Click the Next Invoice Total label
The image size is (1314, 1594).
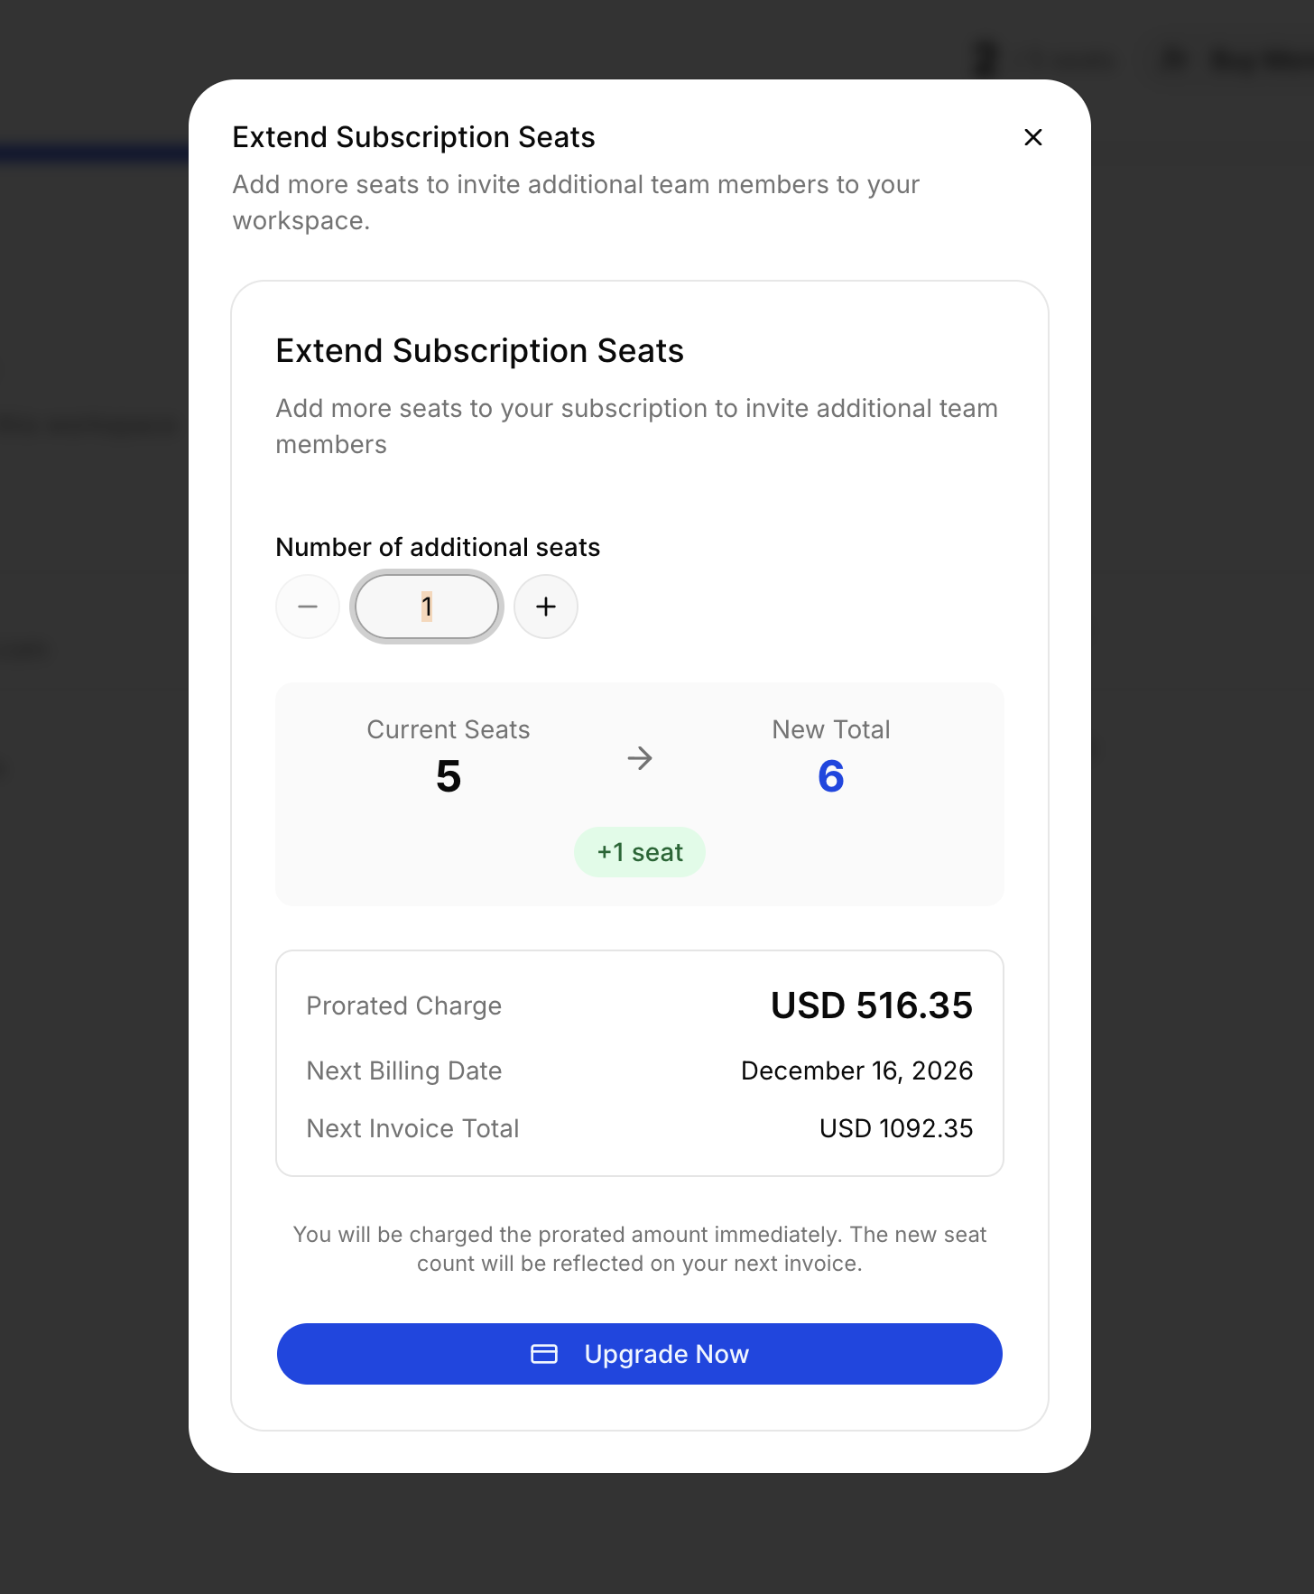click(412, 1128)
